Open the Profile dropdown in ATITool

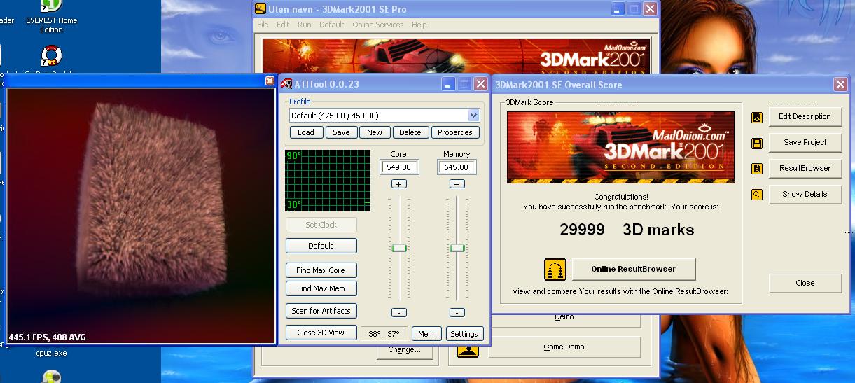473,116
